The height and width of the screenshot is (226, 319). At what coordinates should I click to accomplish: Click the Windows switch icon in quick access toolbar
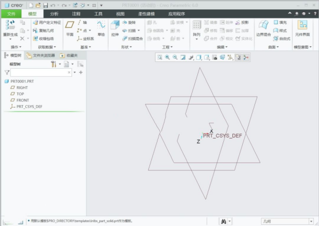tap(82, 5)
